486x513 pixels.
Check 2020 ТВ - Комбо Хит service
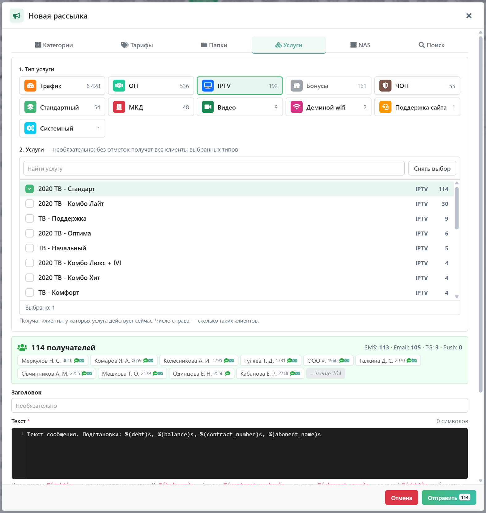[30, 278]
